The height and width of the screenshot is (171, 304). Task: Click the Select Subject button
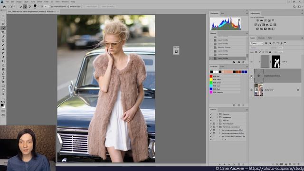92,7
